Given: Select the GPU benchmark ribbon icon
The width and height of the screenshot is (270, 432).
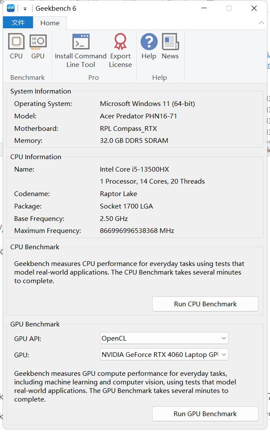Looking at the screenshot, I should [x=38, y=46].
